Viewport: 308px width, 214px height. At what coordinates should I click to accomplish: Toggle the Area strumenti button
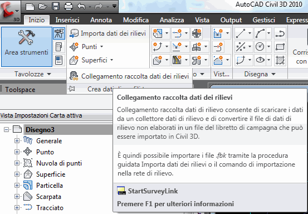(27, 47)
